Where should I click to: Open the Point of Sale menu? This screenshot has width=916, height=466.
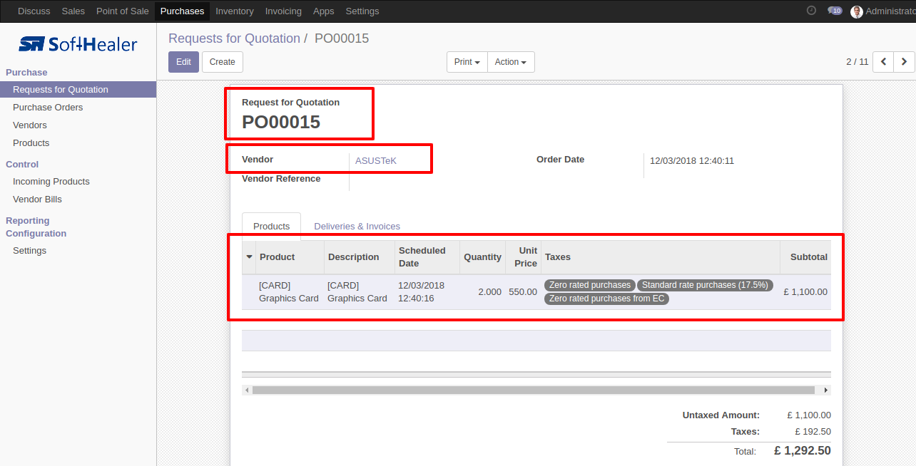[123, 11]
